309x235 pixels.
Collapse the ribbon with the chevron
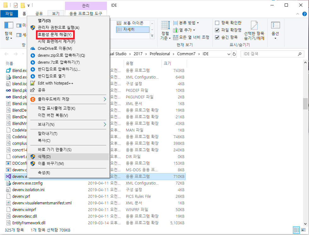(x=298, y=14)
